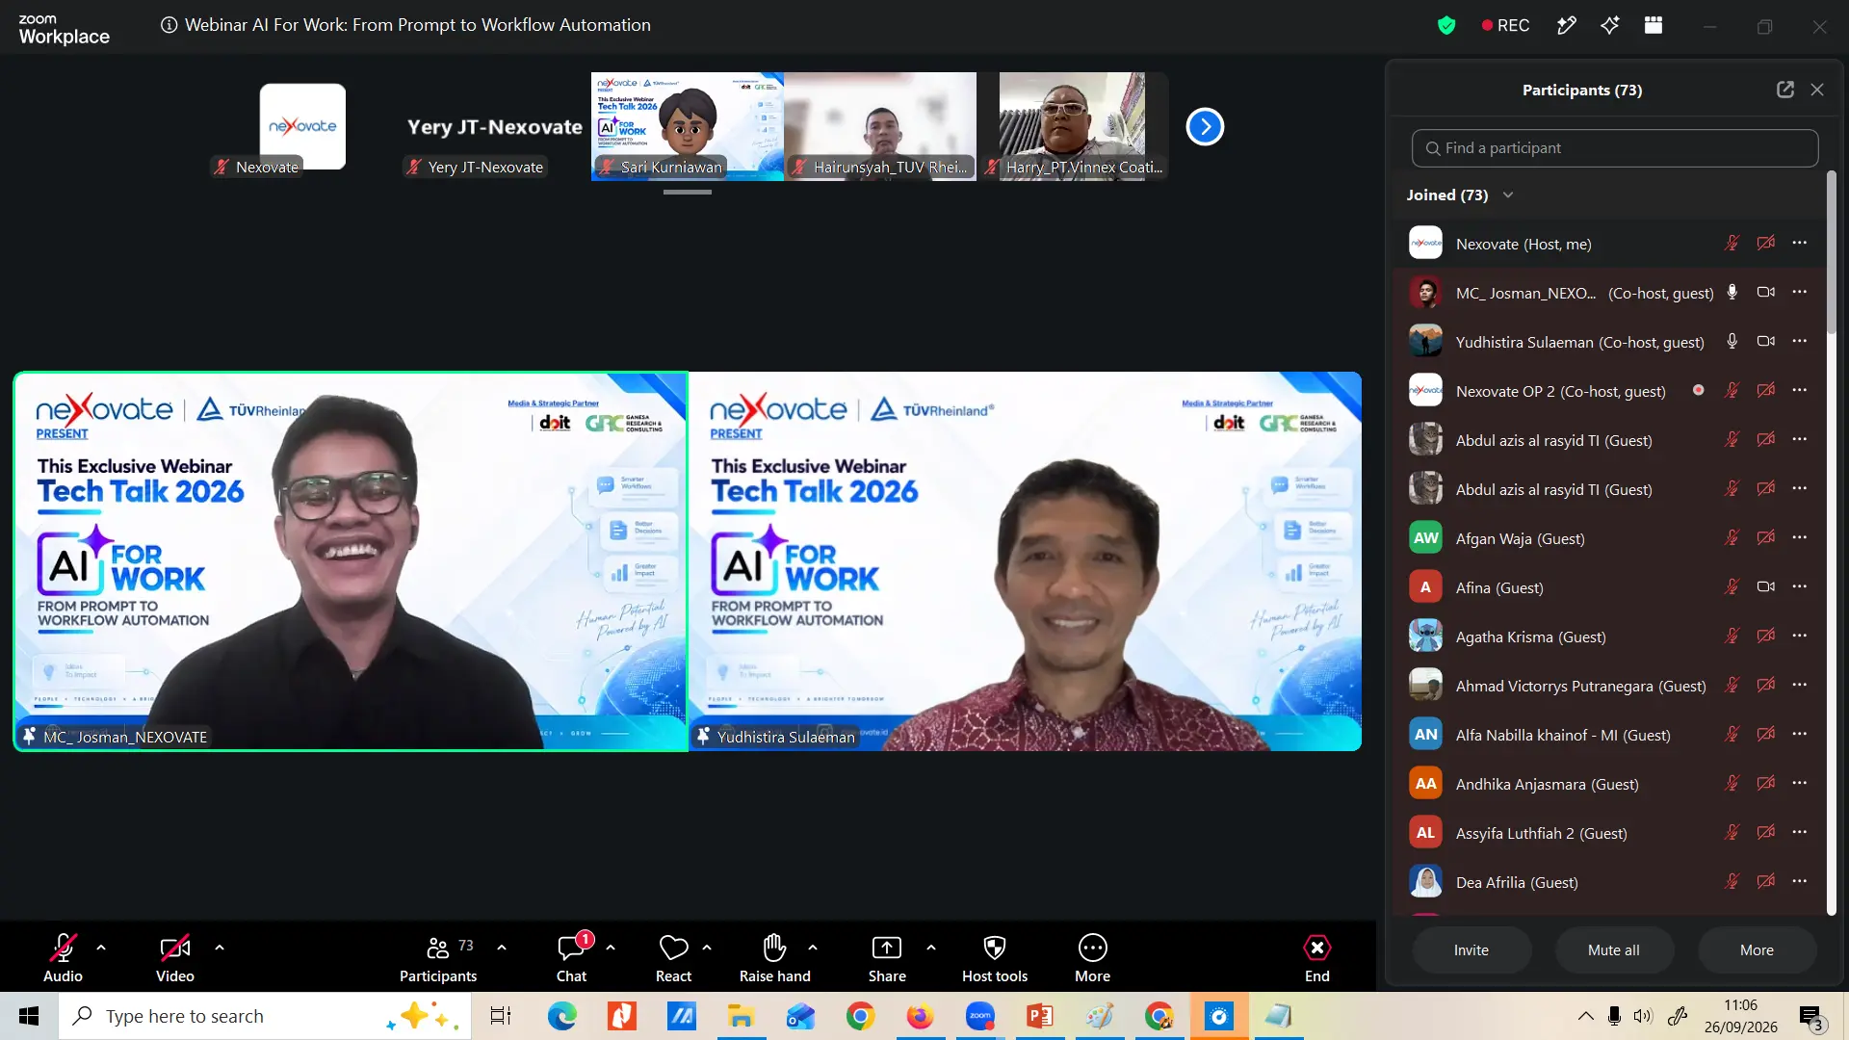Expand caret next to Chat

611,948
